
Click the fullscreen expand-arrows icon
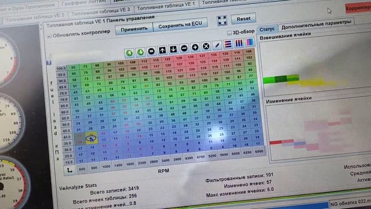coord(222,21)
